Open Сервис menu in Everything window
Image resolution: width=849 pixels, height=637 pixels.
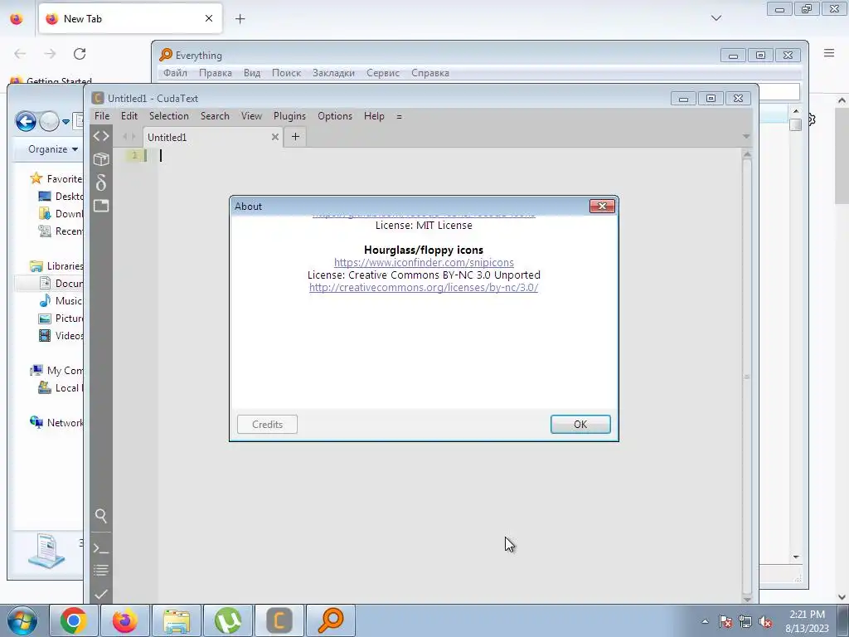(383, 73)
